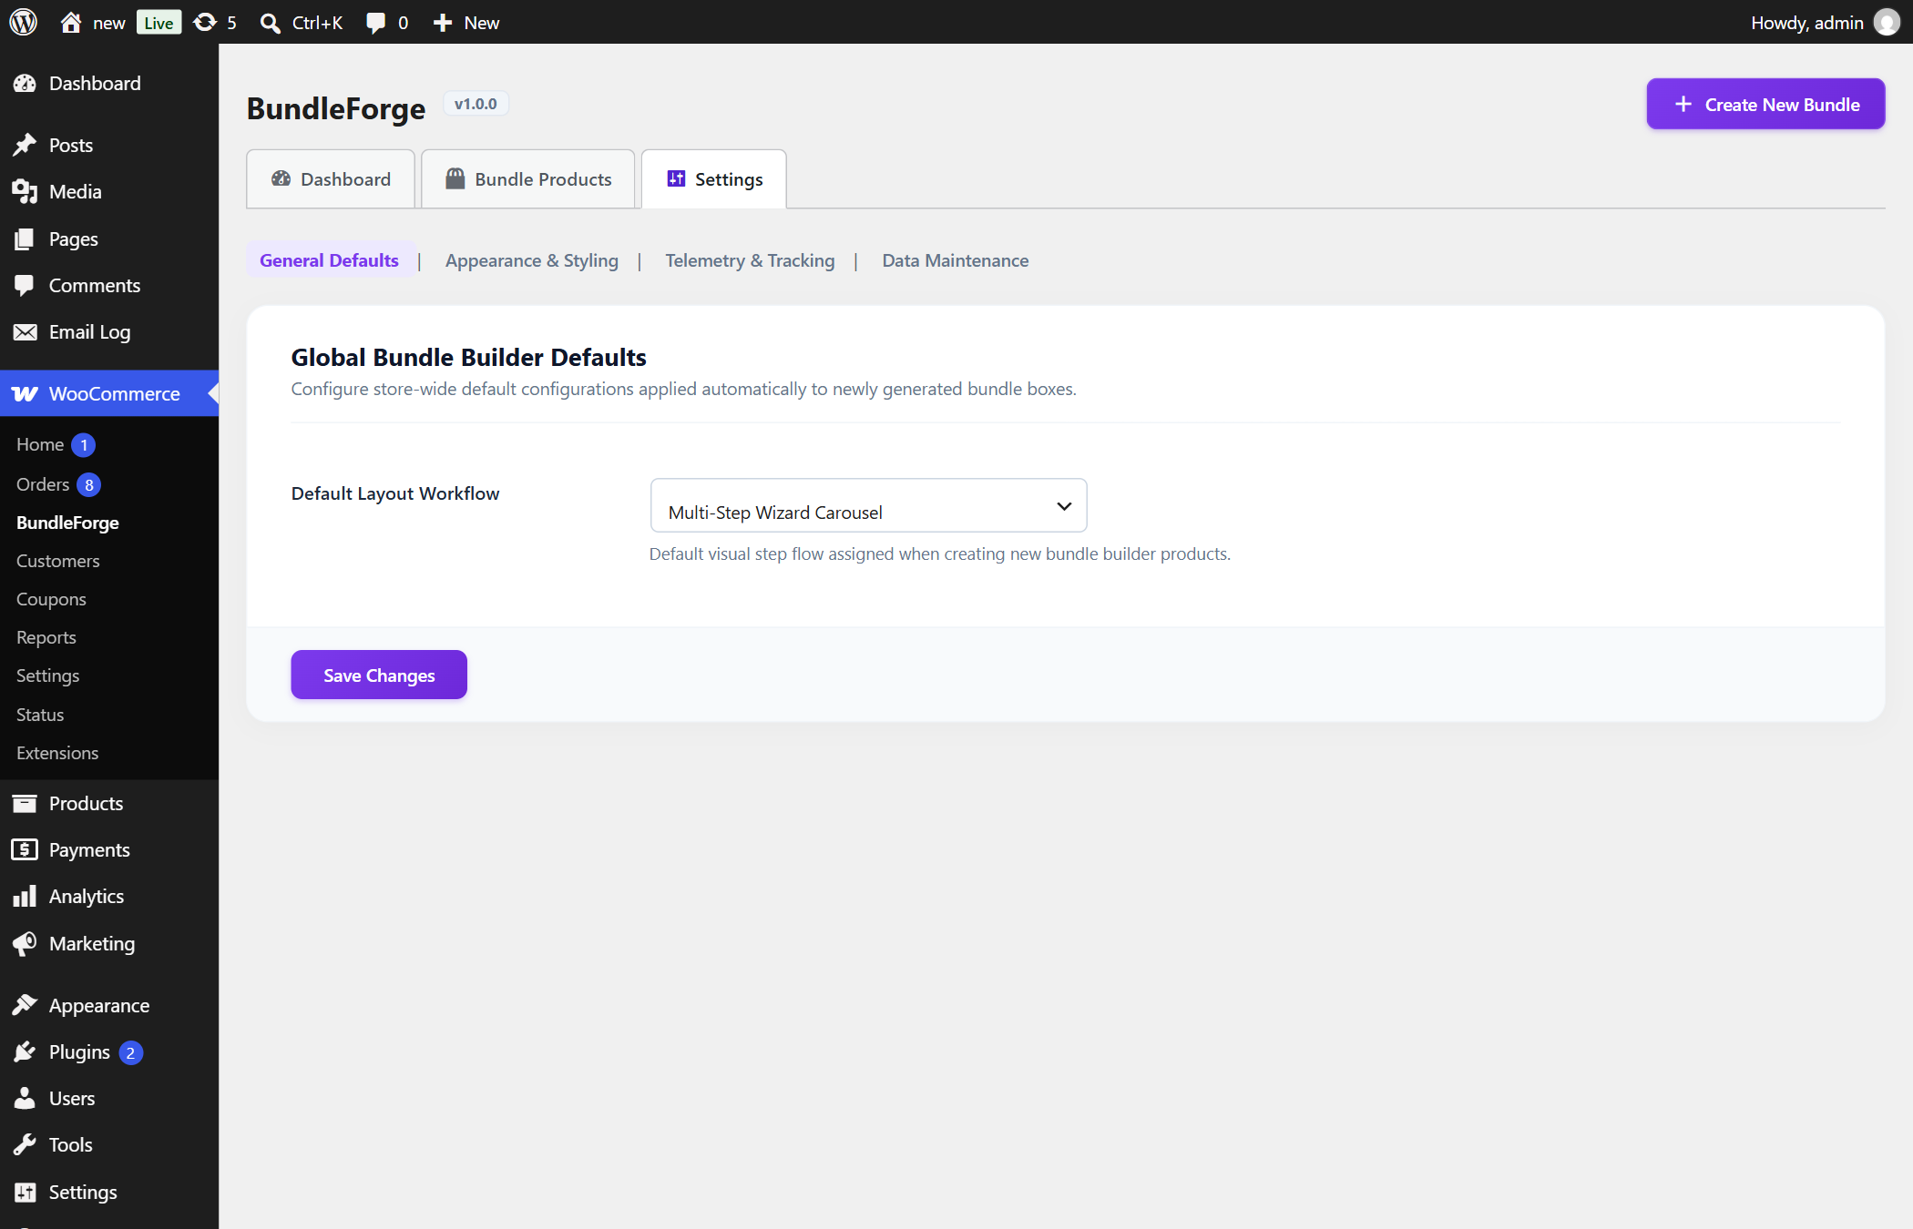The width and height of the screenshot is (1913, 1229).
Task: Open the Ctrl+K search icon
Action: [x=270, y=23]
